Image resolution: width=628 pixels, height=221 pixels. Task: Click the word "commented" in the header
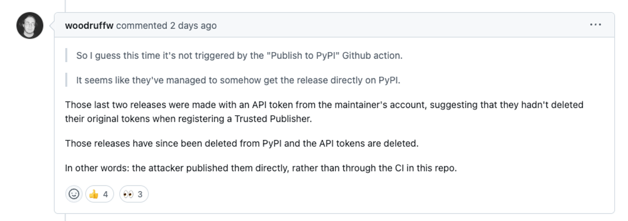pos(142,25)
